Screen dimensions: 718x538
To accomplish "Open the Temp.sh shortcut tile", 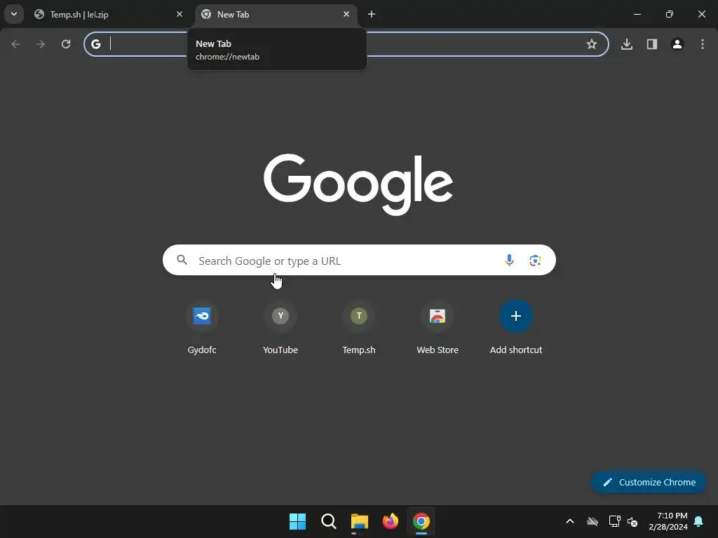I will pos(359,328).
